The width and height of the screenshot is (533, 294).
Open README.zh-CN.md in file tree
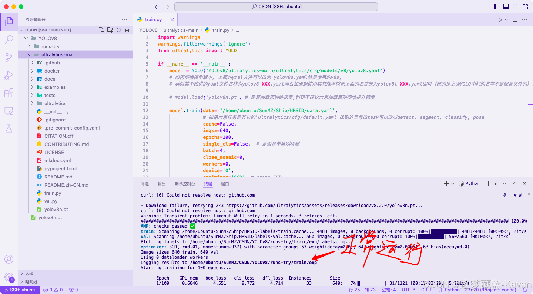66,185
